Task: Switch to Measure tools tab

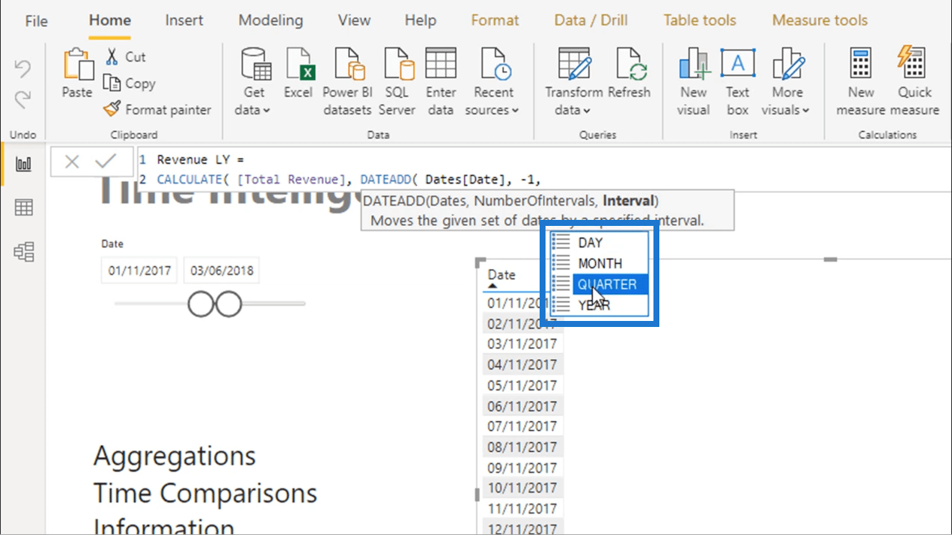Action: pos(820,20)
